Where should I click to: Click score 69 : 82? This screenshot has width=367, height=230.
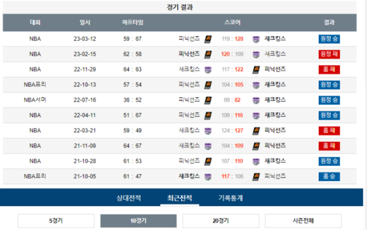pyautogui.click(x=232, y=100)
